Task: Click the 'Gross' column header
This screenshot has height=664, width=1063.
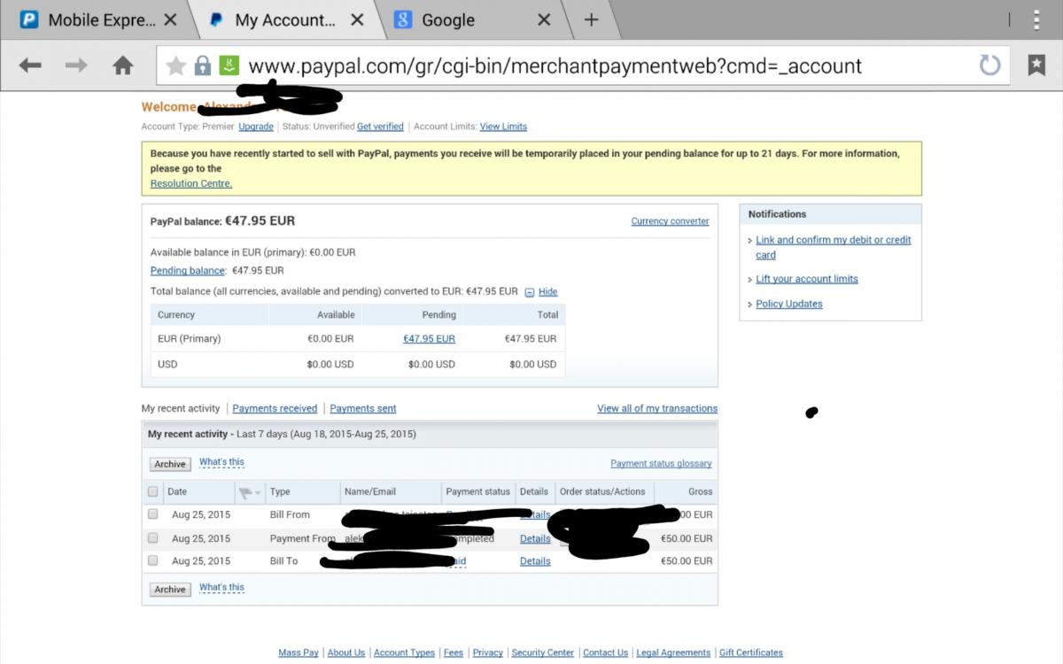Action: [x=700, y=492]
